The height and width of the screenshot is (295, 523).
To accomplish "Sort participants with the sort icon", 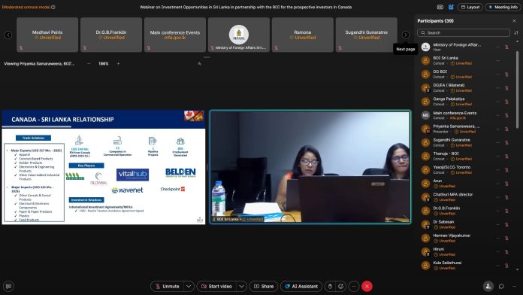I will tap(516, 33).
